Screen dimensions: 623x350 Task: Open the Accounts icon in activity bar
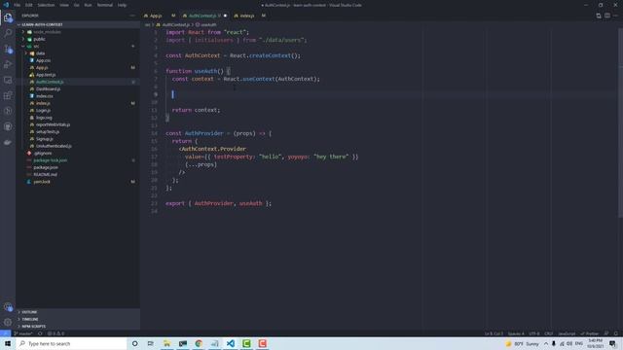(8, 307)
